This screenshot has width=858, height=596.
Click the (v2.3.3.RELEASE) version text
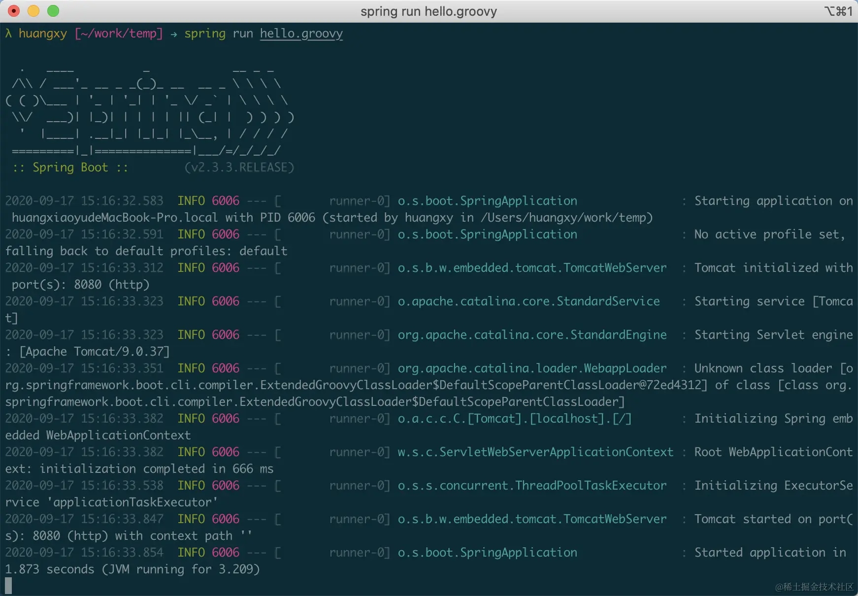239,167
